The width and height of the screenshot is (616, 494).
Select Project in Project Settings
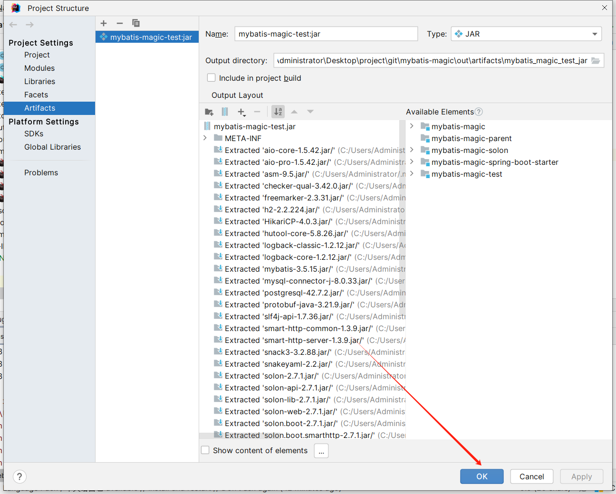coord(37,55)
